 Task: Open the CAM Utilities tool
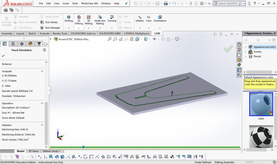pos(140,19)
